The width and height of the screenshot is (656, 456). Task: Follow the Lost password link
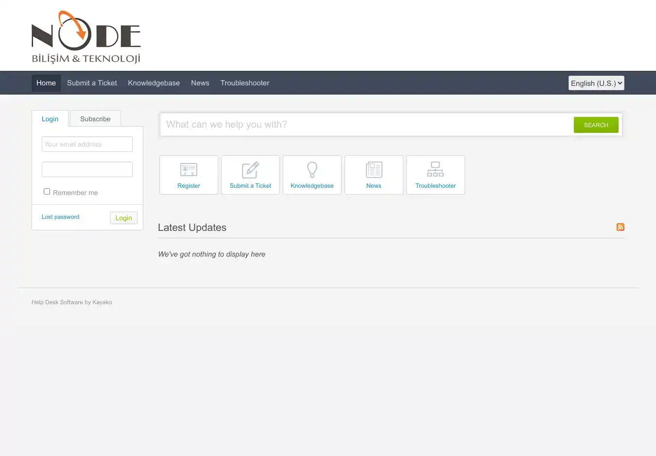tap(60, 217)
